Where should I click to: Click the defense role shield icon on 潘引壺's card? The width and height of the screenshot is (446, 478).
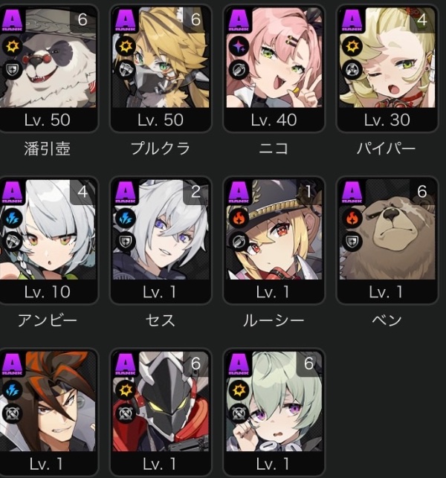tap(12, 69)
